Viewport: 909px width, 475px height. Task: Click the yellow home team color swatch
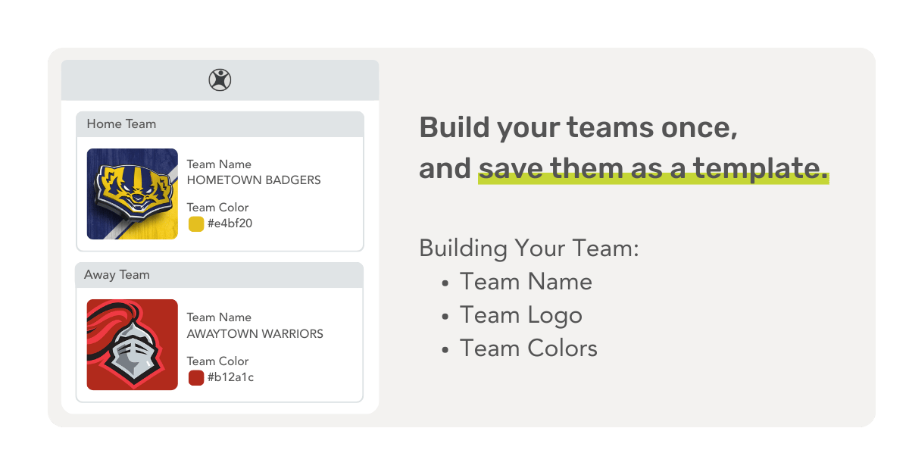(196, 223)
